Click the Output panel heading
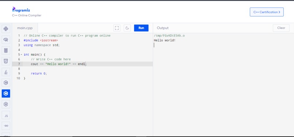The width and height of the screenshot is (294, 137). [x=163, y=28]
